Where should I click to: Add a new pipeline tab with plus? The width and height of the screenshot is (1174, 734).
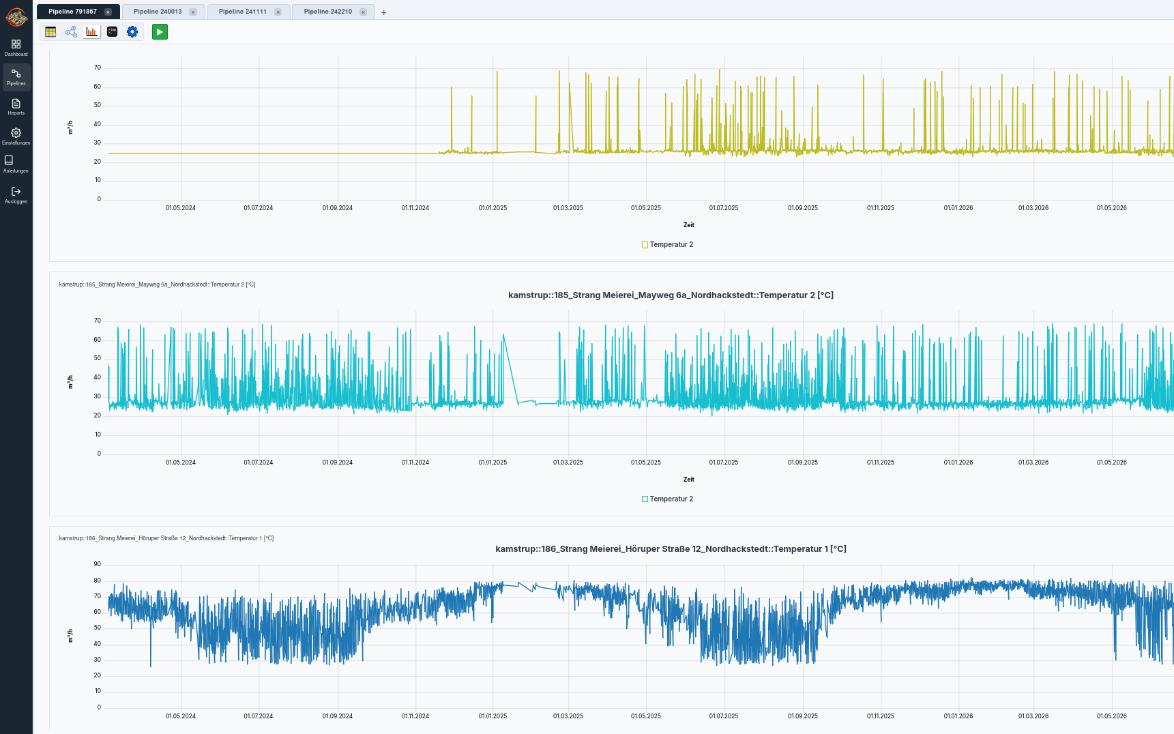[384, 12]
